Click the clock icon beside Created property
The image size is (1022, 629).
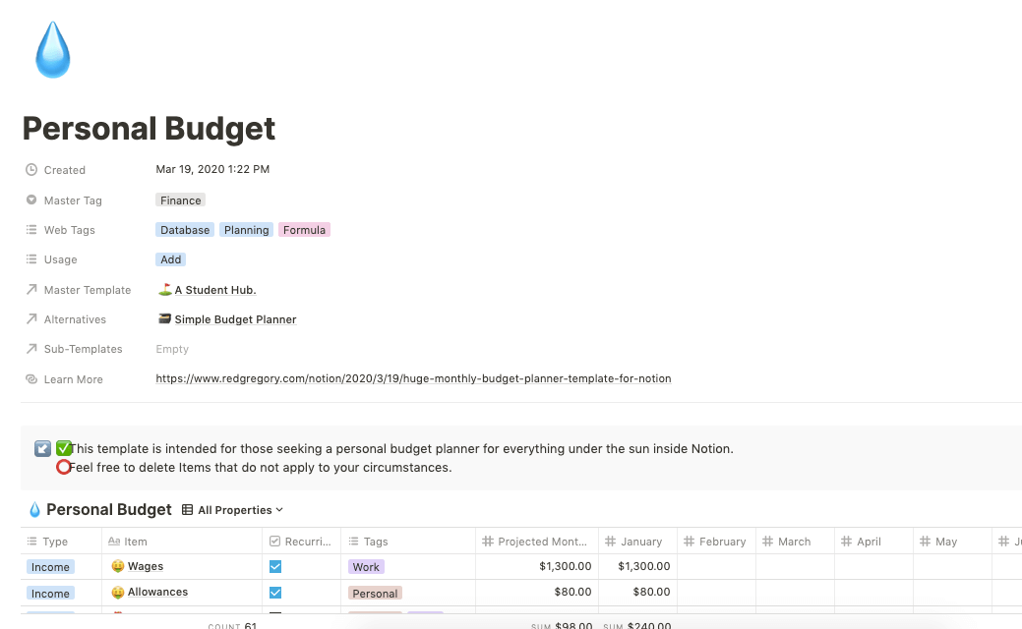pyautogui.click(x=30, y=169)
